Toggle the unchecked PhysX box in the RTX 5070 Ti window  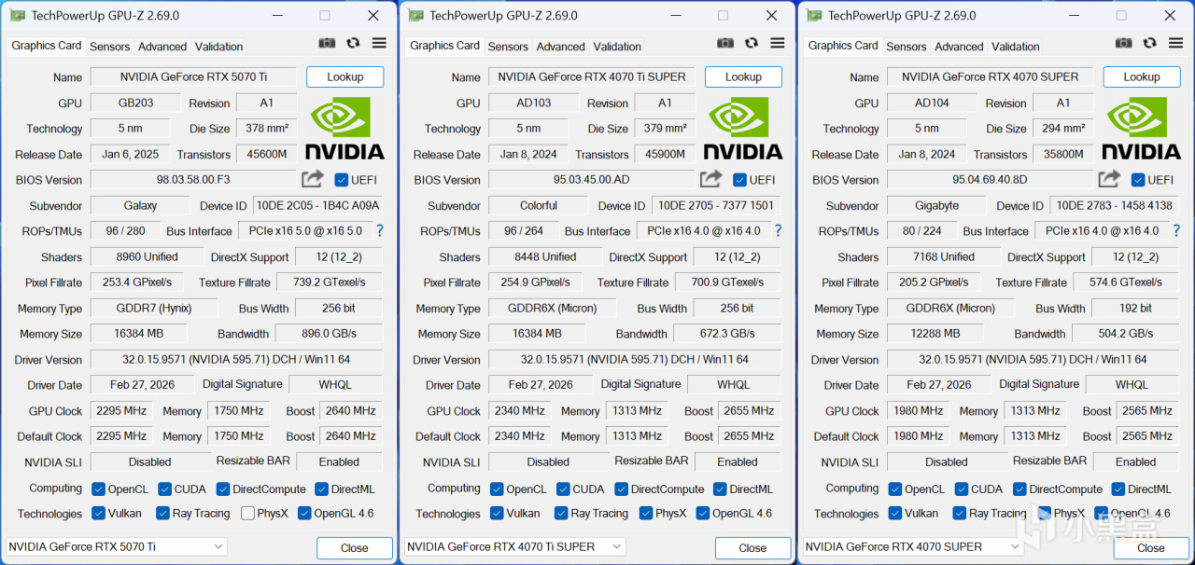247,513
